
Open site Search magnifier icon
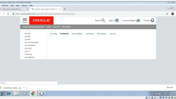pyautogui.click(x=103, y=20)
